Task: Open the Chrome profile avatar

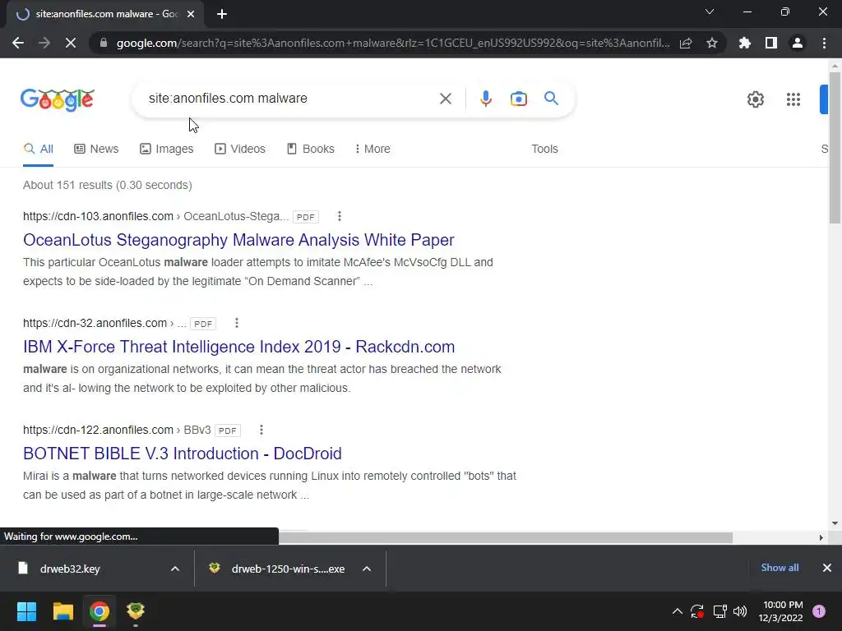Action: click(798, 43)
